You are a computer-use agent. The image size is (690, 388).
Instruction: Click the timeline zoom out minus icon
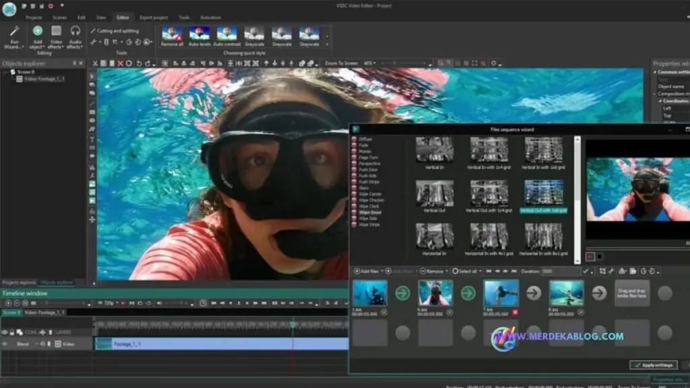(x=17, y=303)
